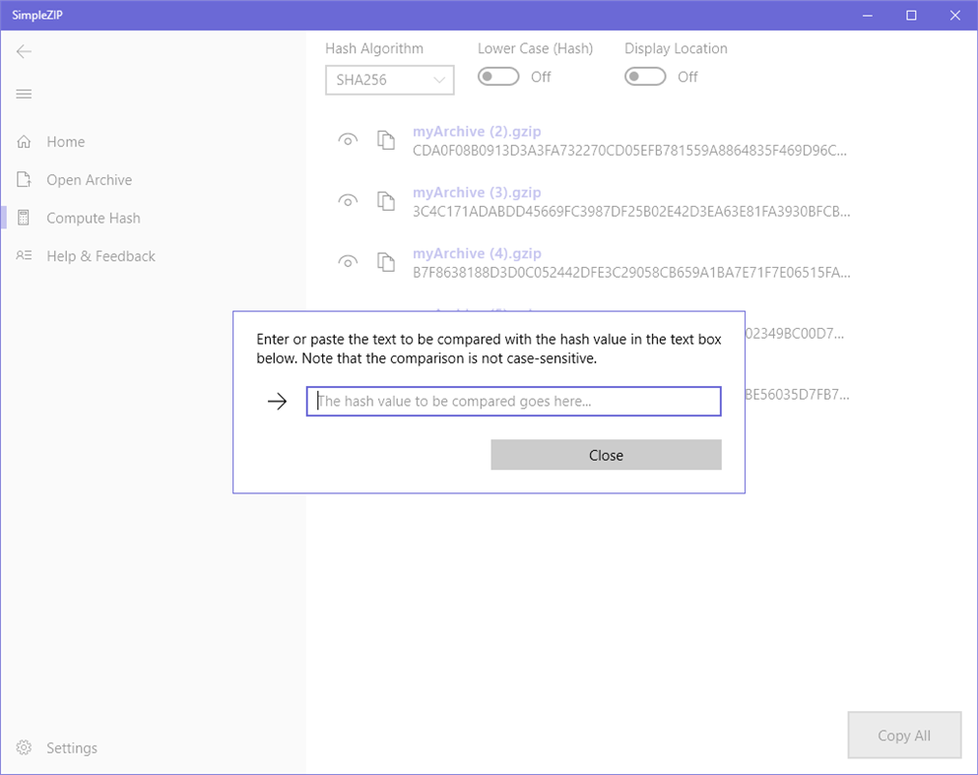Select Open Archive from the navigation menu
Viewport: 978px width, 775px height.
click(x=89, y=179)
